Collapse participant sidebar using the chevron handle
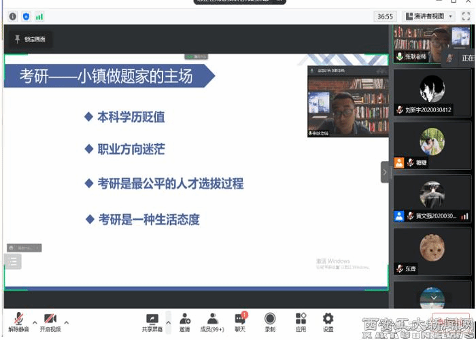The height and width of the screenshot is (340, 476). pos(385,173)
